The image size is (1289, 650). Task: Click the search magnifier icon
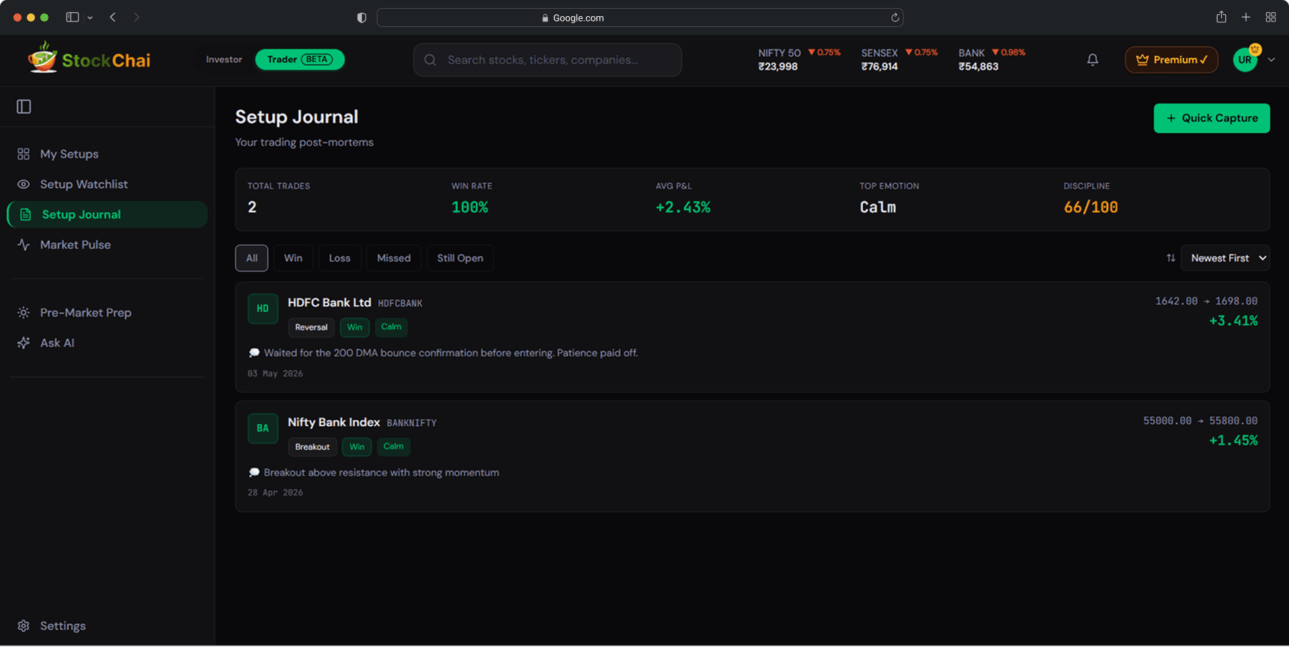click(x=430, y=60)
